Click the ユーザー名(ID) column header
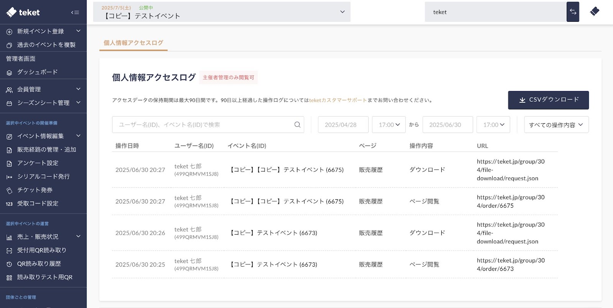 point(194,146)
